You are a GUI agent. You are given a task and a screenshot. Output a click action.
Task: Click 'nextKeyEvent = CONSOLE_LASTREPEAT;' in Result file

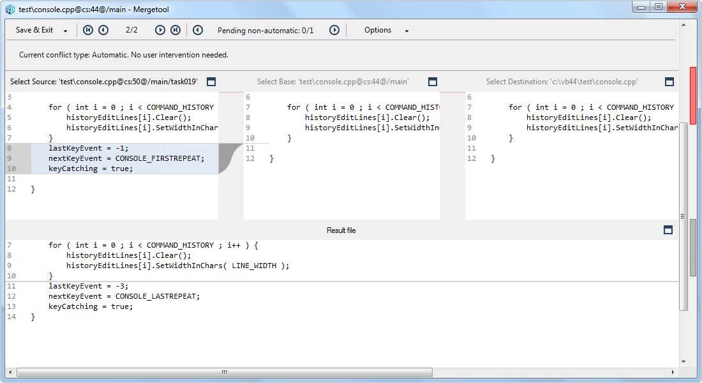(x=124, y=297)
